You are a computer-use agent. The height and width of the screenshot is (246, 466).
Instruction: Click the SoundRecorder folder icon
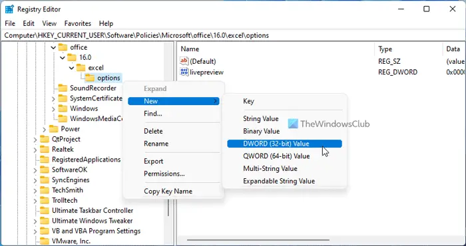coord(63,88)
